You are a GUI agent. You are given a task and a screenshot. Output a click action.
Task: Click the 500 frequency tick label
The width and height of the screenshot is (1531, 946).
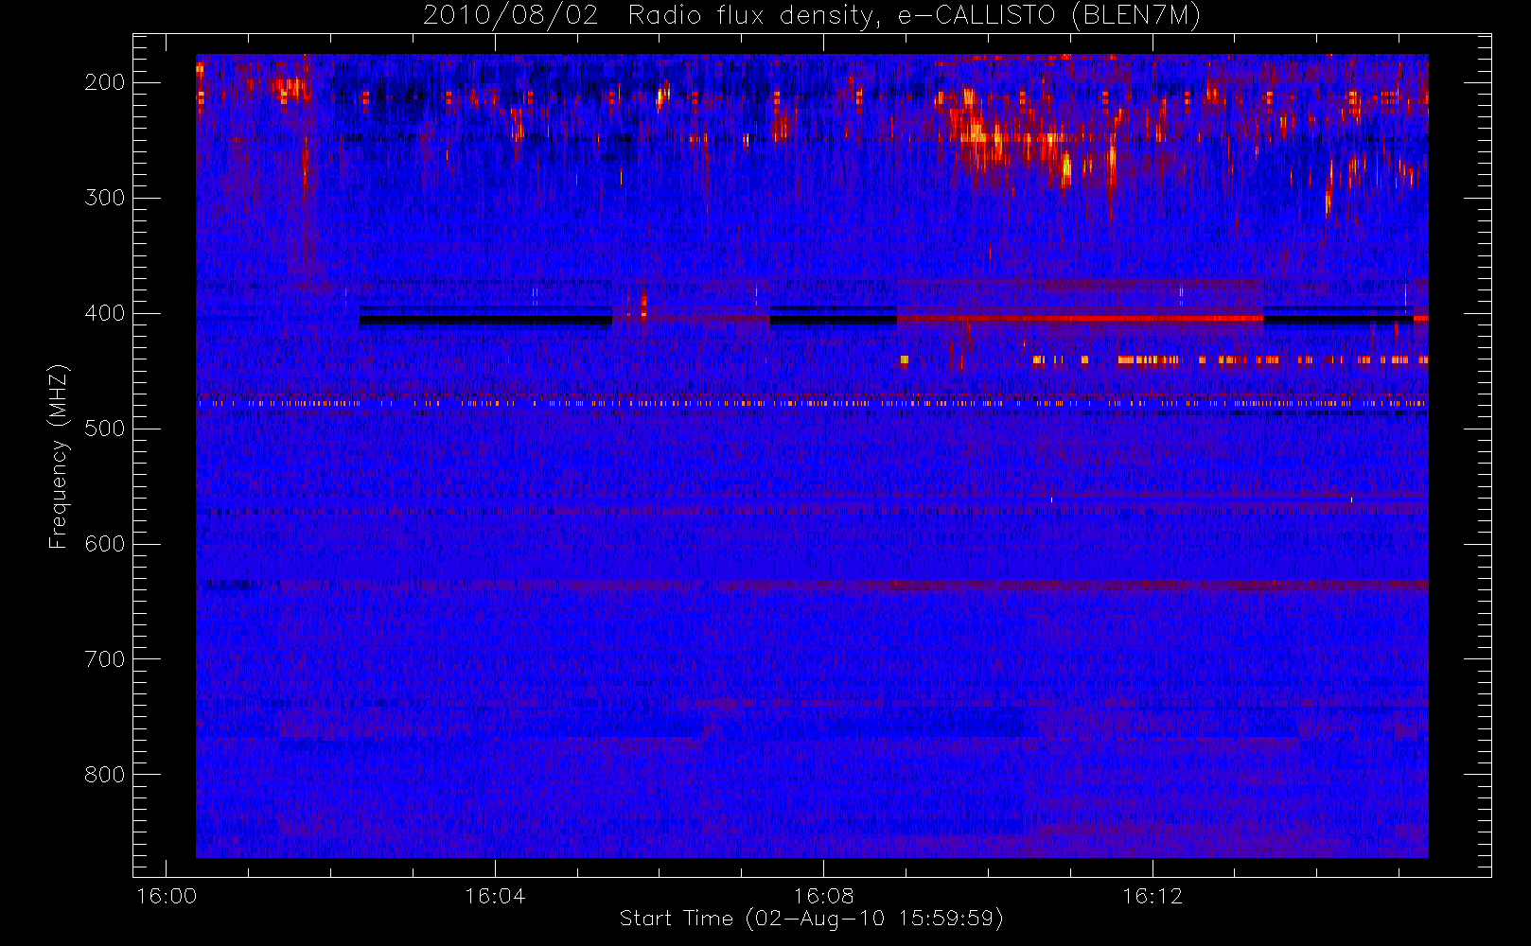(104, 429)
